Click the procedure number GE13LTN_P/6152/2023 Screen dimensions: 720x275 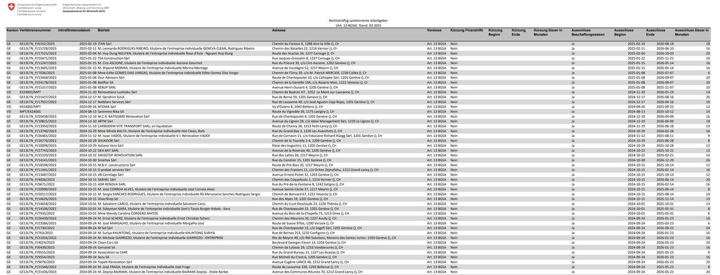(37, 44)
